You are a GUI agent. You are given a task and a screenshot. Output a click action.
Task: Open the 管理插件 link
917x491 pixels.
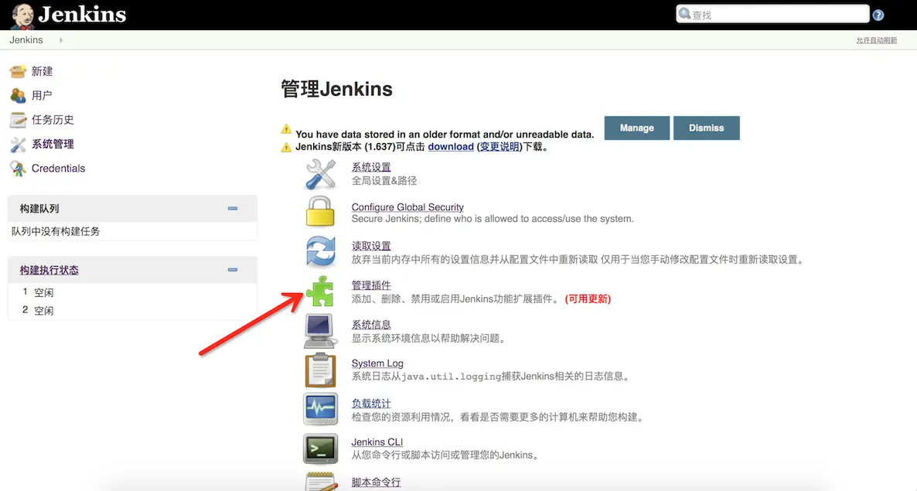[x=371, y=285]
